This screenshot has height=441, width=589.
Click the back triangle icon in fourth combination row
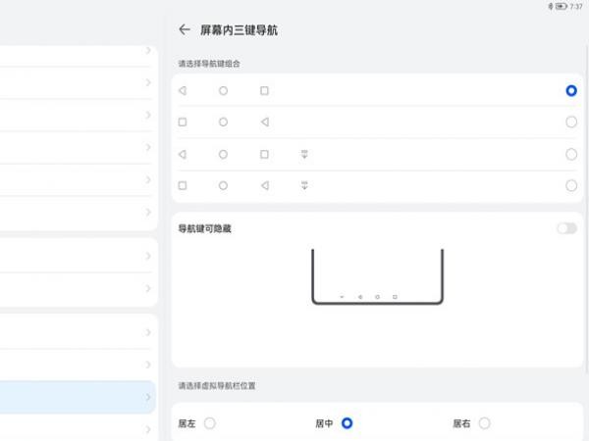pos(265,185)
